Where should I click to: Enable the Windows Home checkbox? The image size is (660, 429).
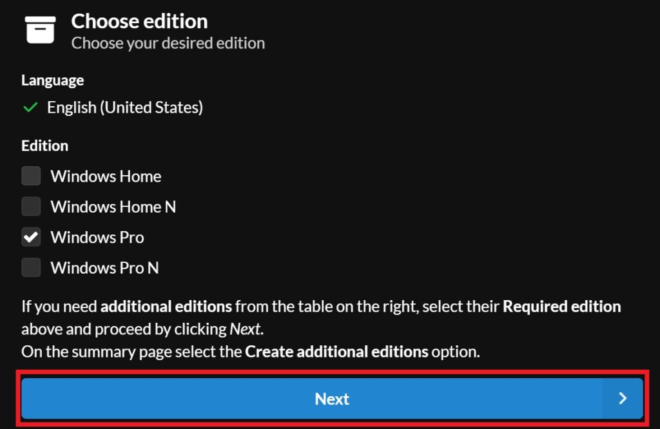click(x=31, y=176)
